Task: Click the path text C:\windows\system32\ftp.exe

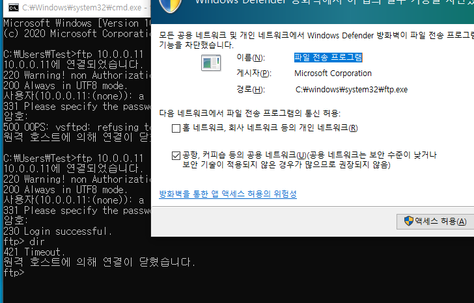Action: pos(352,90)
